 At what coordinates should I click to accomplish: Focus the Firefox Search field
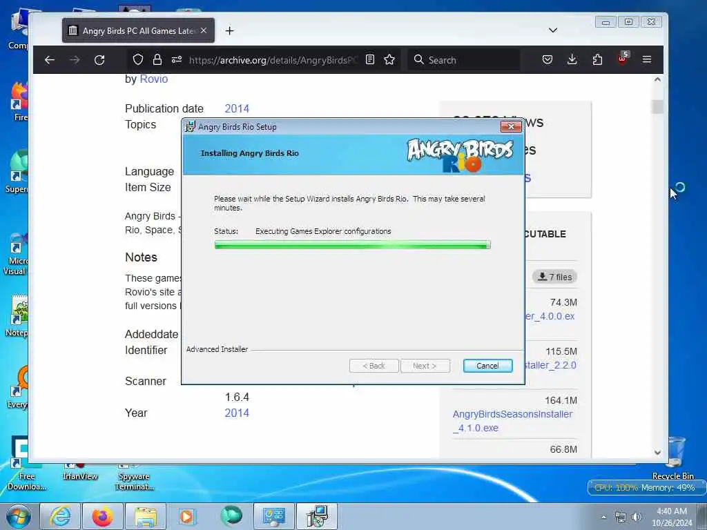[464, 60]
